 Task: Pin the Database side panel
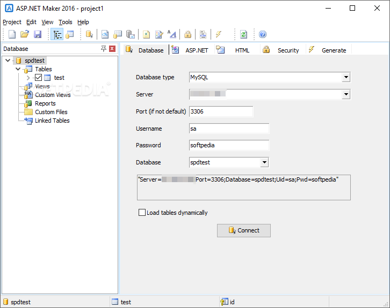coord(104,49)
